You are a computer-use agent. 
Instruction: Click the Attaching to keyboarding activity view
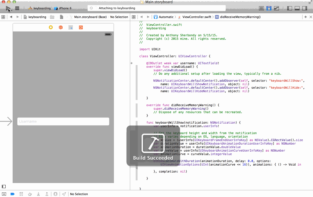pyautogui.click(x=156, y=8)
